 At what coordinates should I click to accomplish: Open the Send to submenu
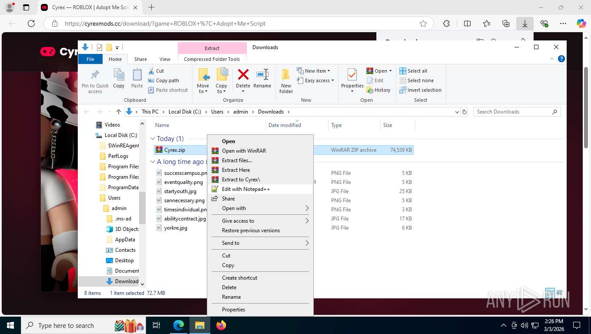(x=260, y=243)
